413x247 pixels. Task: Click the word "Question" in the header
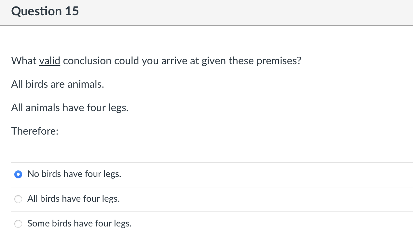pos(36,11)
